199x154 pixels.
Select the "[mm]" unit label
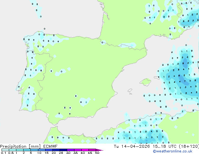click(x=35, y=146)
